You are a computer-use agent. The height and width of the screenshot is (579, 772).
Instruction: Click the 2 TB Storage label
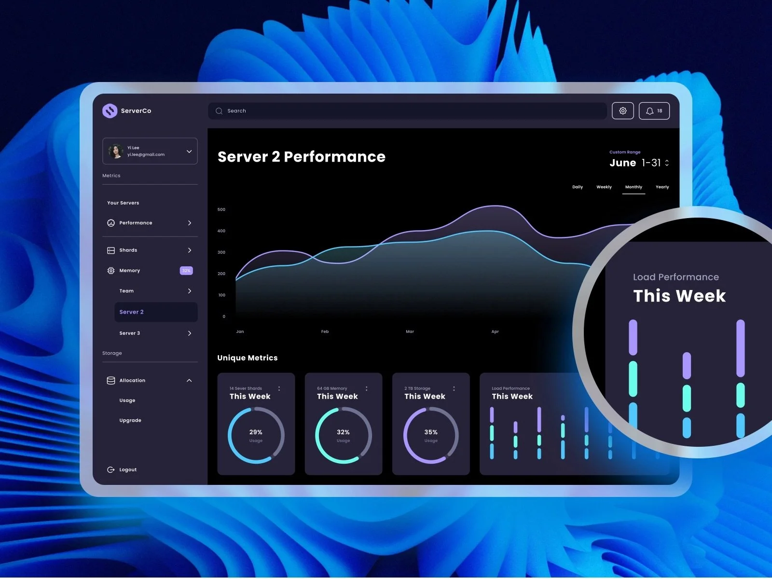(x=417, y=388)
